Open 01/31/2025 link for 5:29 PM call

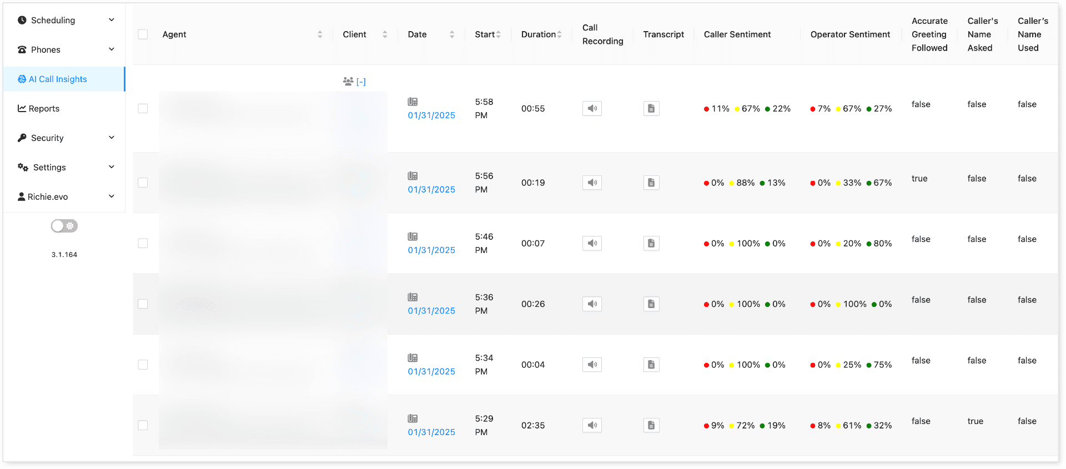click(431, 432)
